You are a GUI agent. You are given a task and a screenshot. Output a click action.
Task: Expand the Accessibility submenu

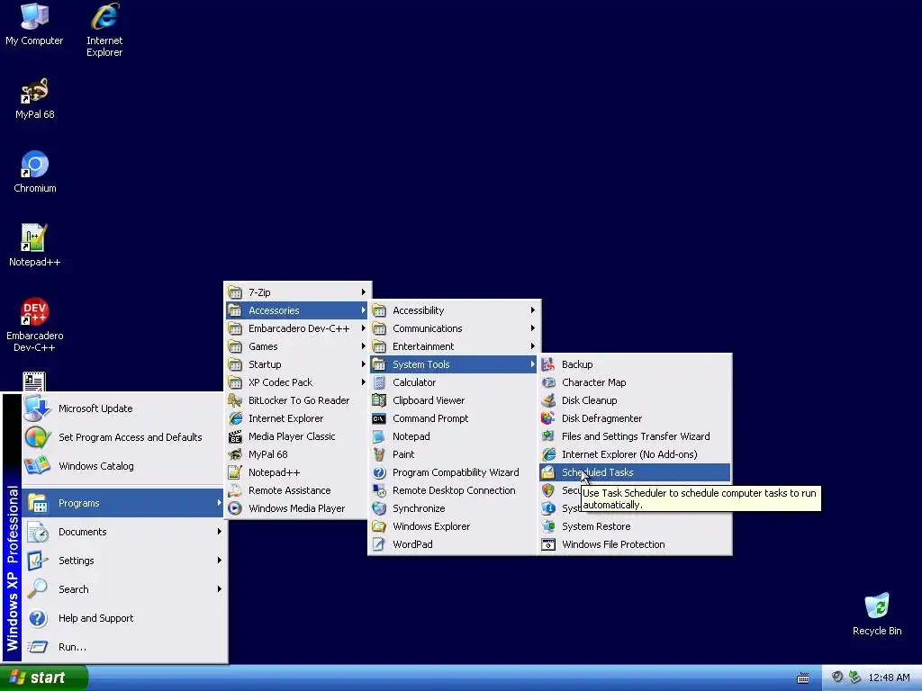coord(454,310)
